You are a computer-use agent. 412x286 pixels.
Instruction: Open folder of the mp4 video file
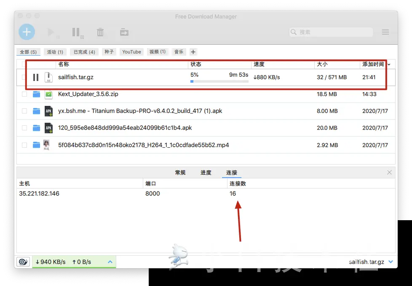[x=36, y=145]
